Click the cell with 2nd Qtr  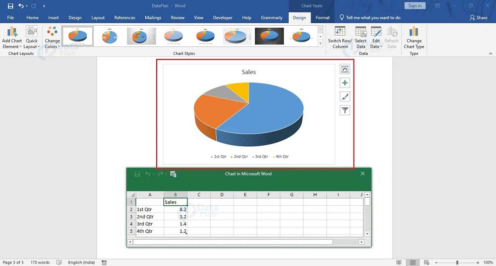click(150, 217)
